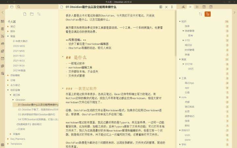237x148 pixels.
Task: Open the first calendar tab in right sidebar
Action: tap(204, 7)
